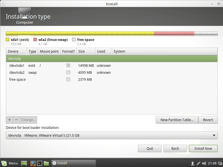The height and width of the screenshot is (167, 223).
Task: Select the /dev/sda2 swap row
Action: tap(112, 72)
